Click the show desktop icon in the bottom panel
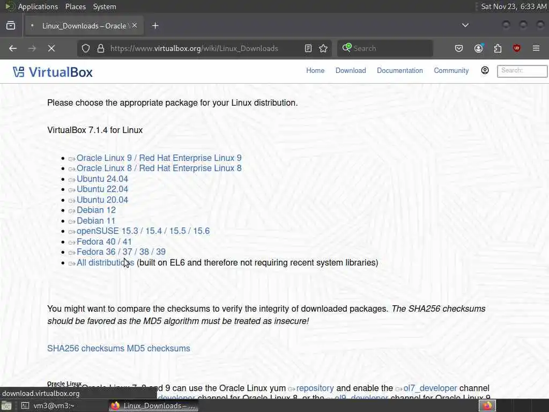The height and width of the screenshot is (412, 549). (x=6, y=406)
